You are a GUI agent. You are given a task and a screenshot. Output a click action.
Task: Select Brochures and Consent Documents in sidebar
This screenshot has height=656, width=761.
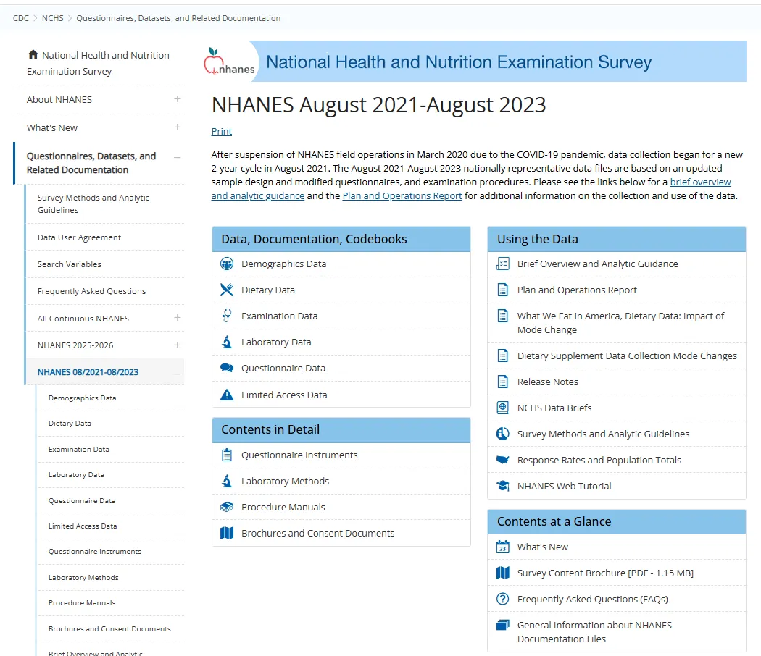point(109,629)
